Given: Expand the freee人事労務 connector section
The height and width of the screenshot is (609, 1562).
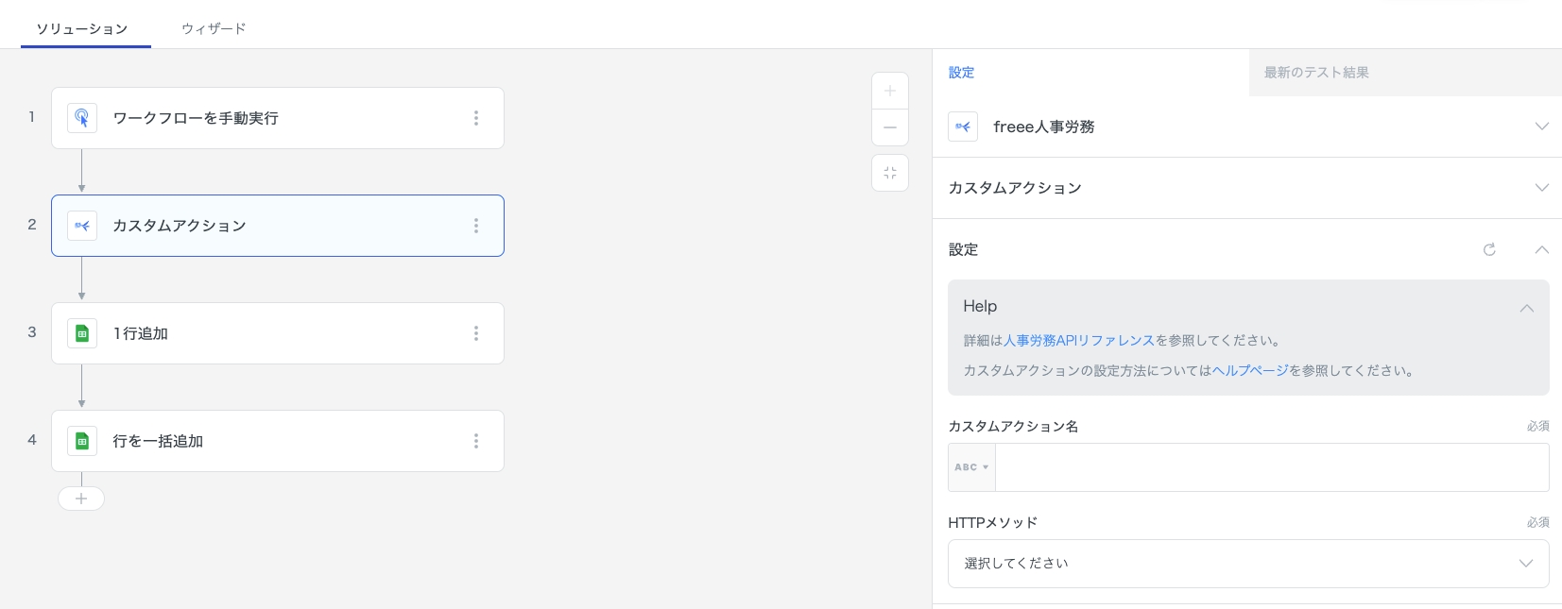Looking at the screenshot, I should (1541, 127).
